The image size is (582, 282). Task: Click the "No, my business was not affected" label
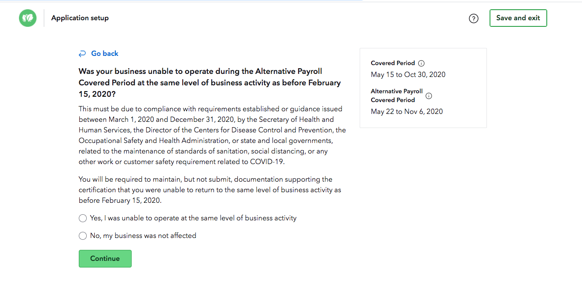point(143,236)
